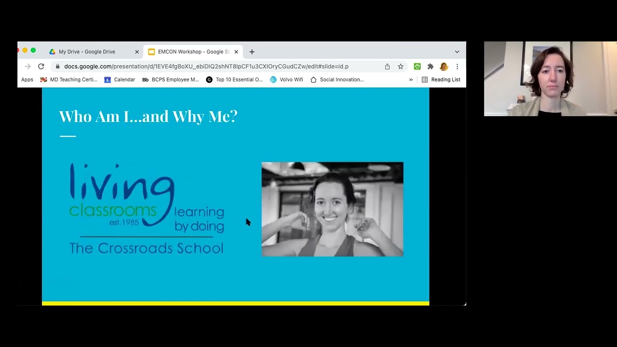
Task: Select the EMCON Workshop Google Slides tab
Action: click(x=193, y=52)
